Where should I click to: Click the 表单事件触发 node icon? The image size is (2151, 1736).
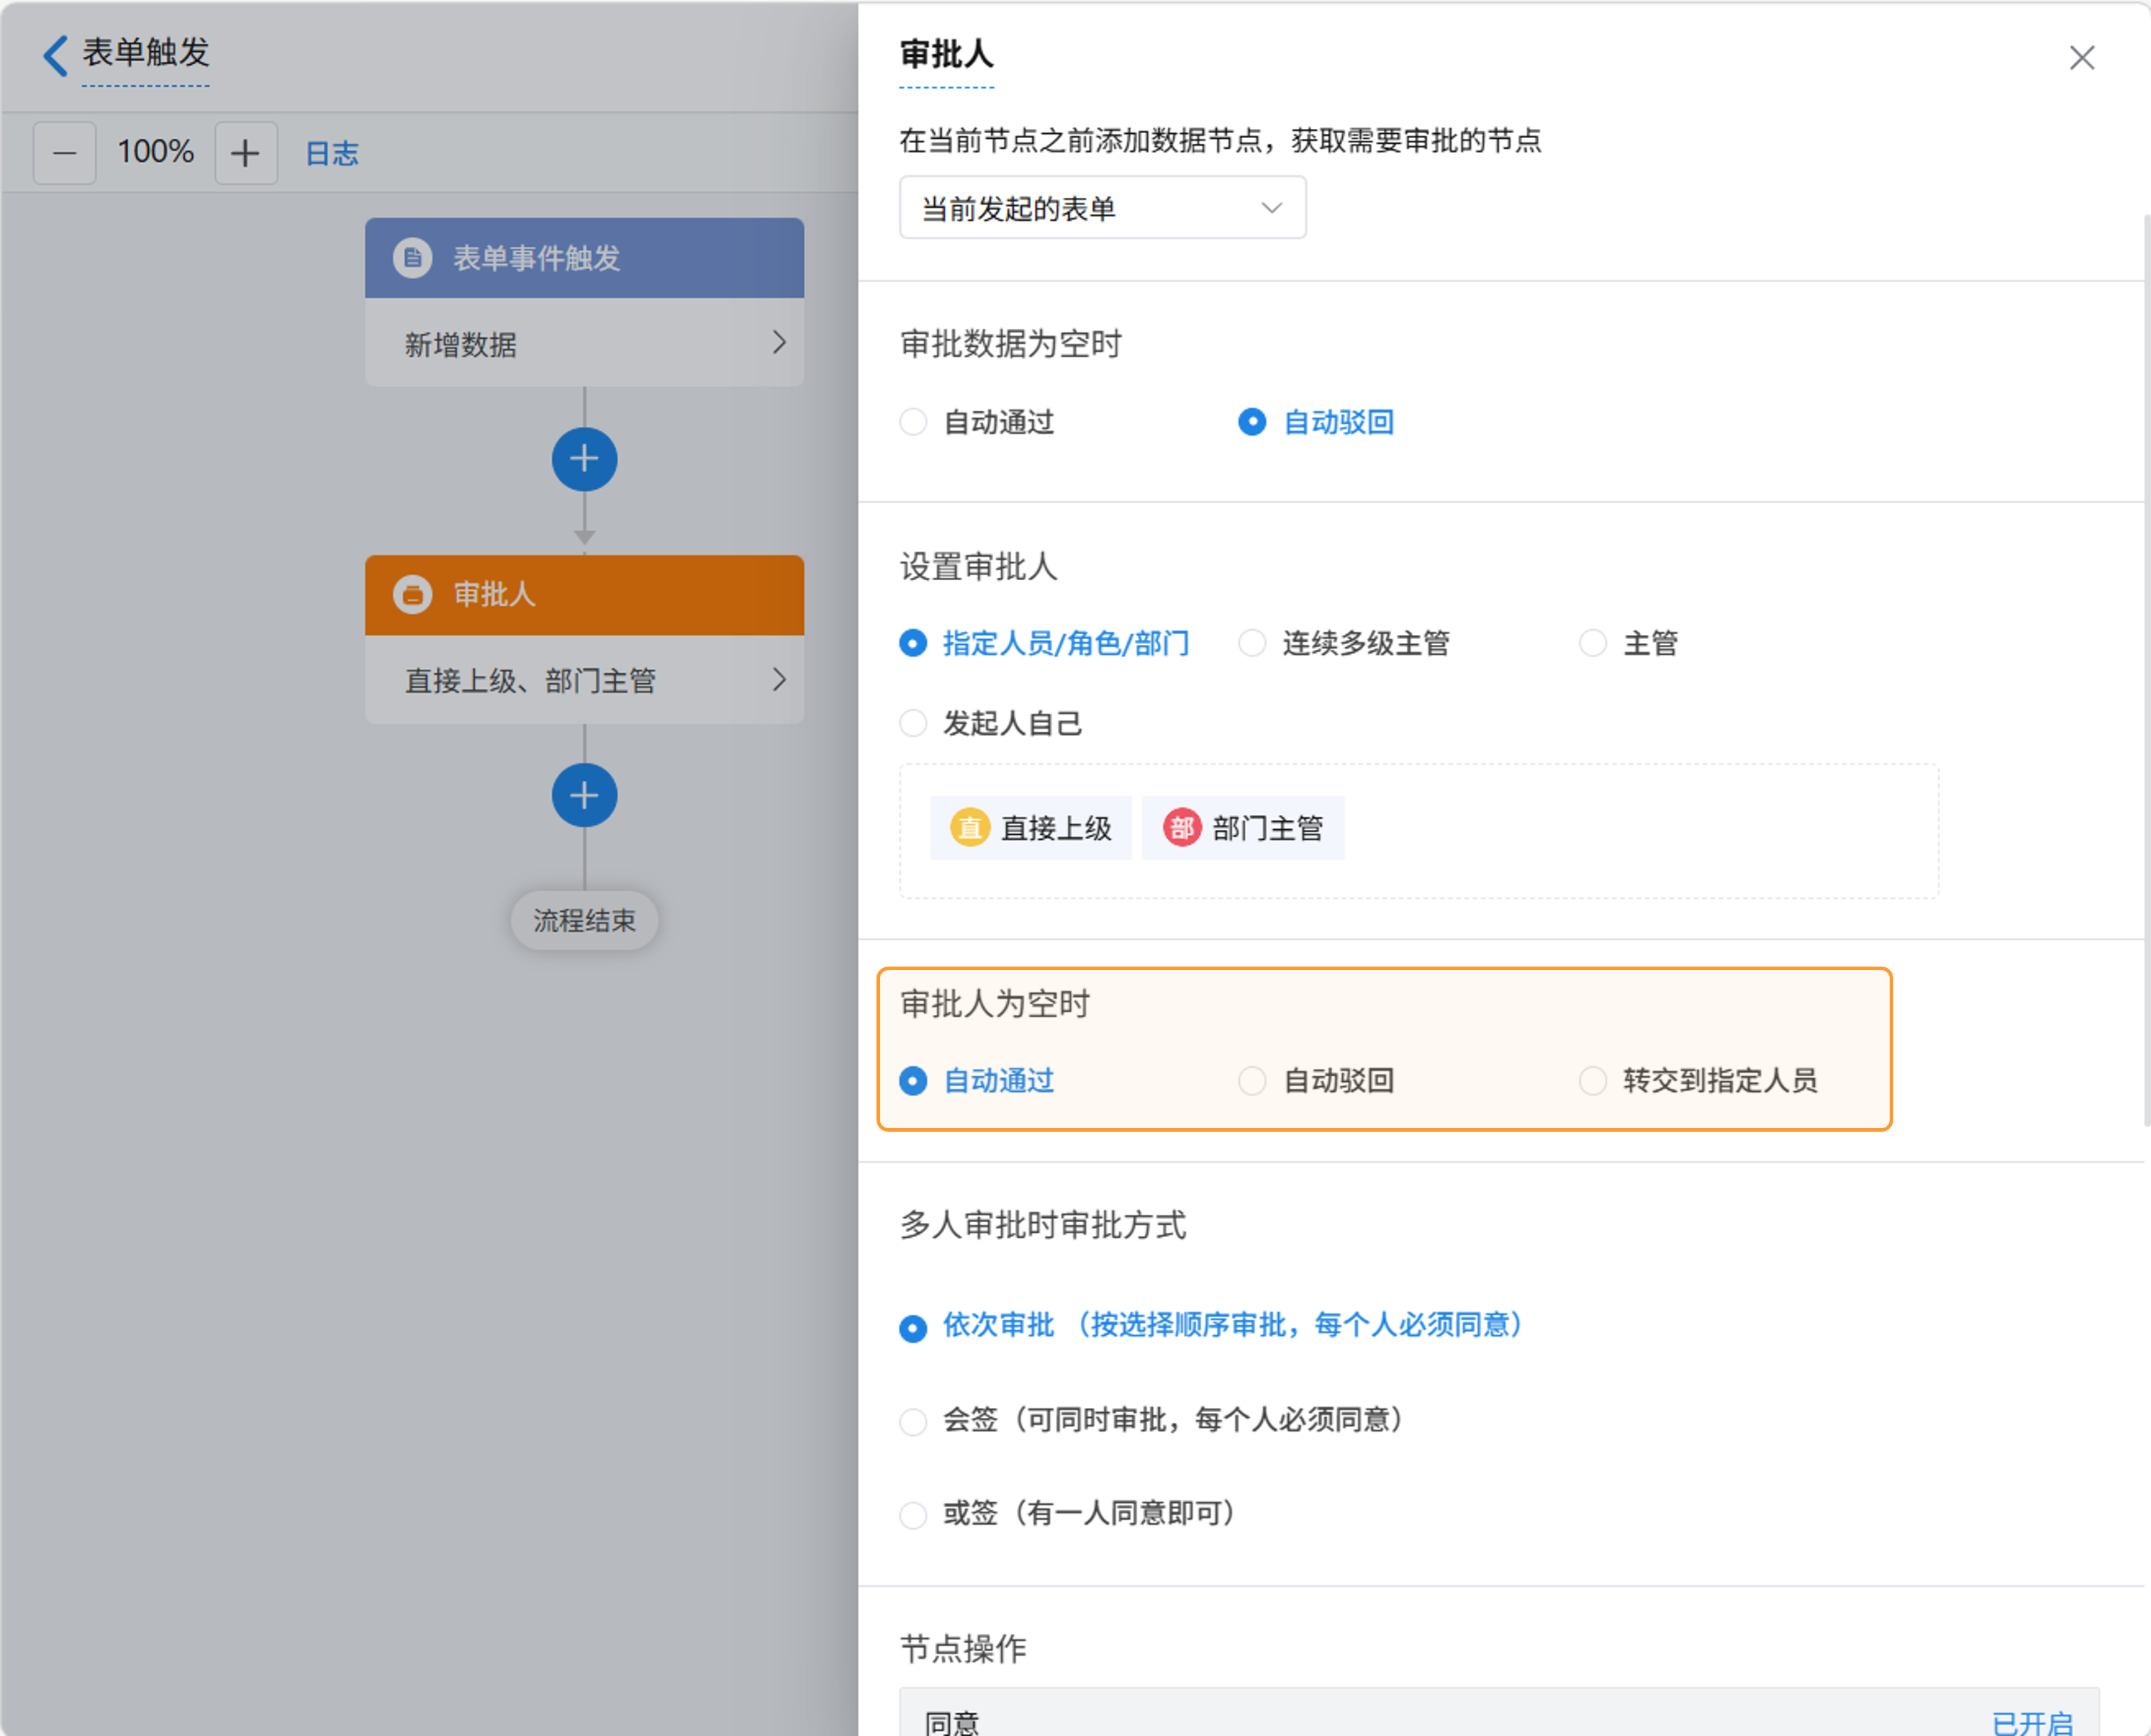coord(412,258)
